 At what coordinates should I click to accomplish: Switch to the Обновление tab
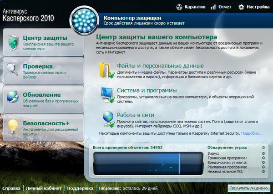point(43,99)
